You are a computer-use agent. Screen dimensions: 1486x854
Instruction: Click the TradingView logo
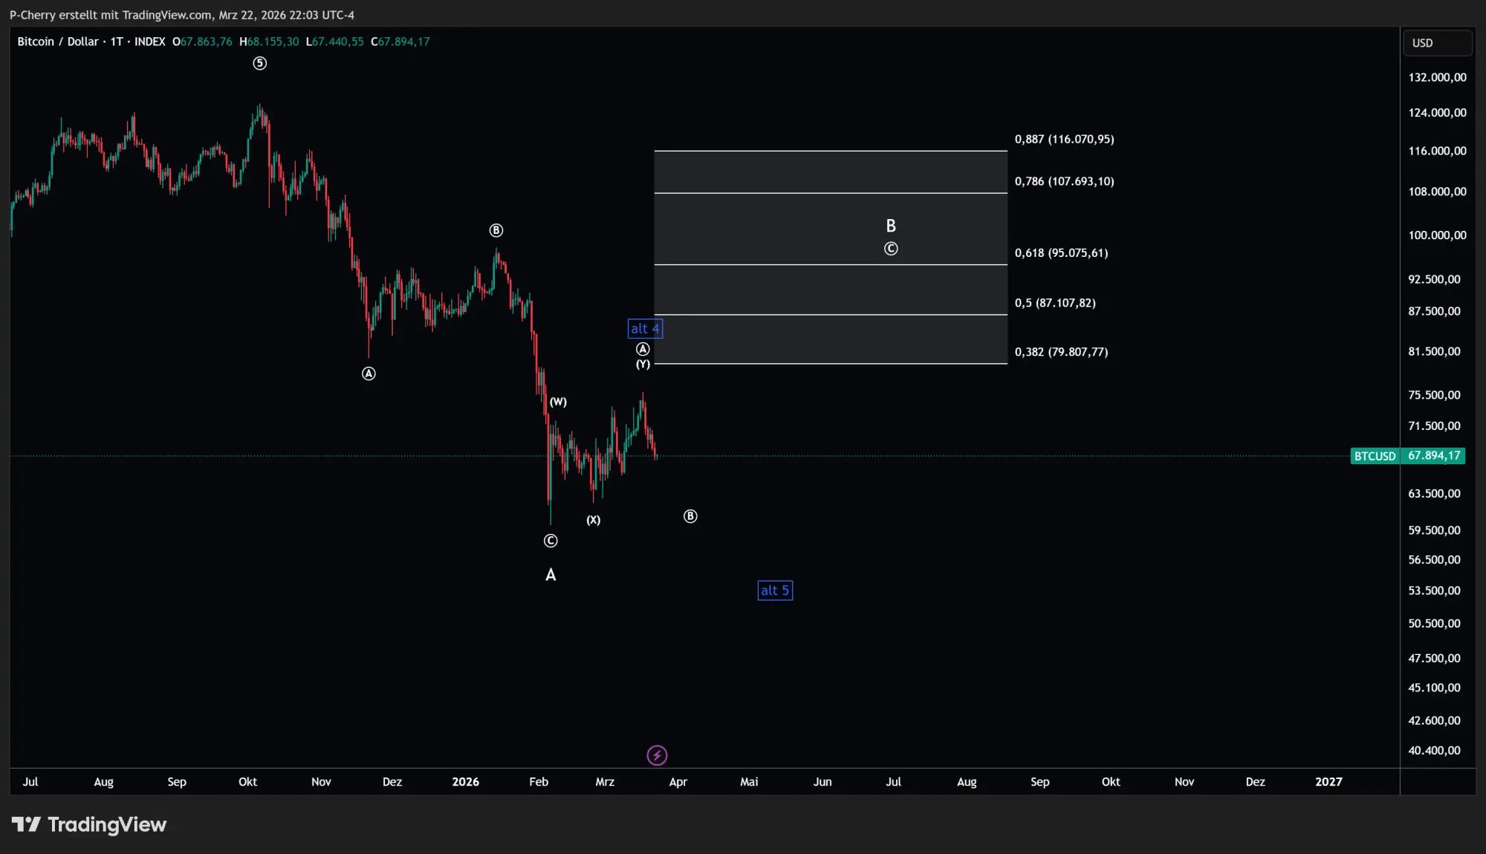[x=91, y=824]
